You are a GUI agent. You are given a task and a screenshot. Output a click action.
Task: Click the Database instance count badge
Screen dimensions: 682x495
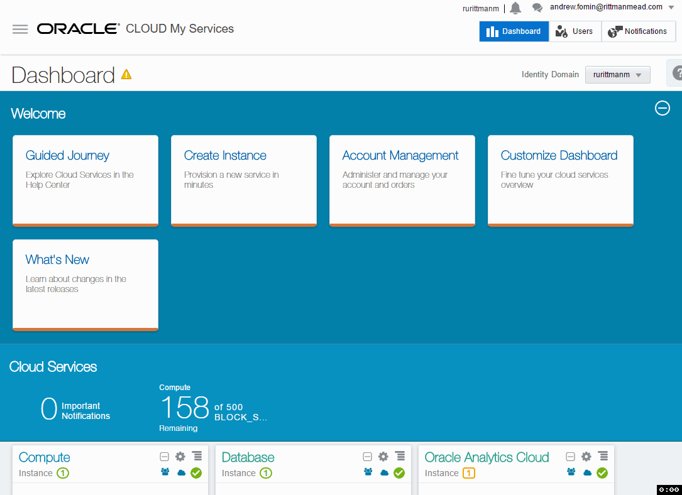[266, 473]
